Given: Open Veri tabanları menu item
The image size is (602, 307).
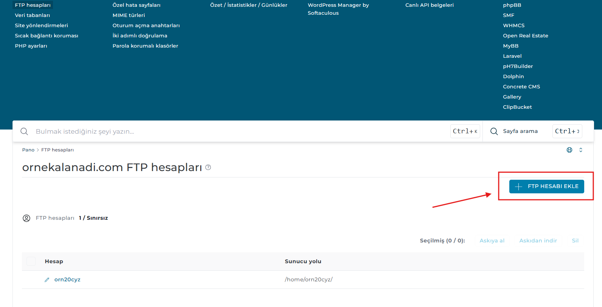Looking at the screenshot, I should (x=32, y=15).
